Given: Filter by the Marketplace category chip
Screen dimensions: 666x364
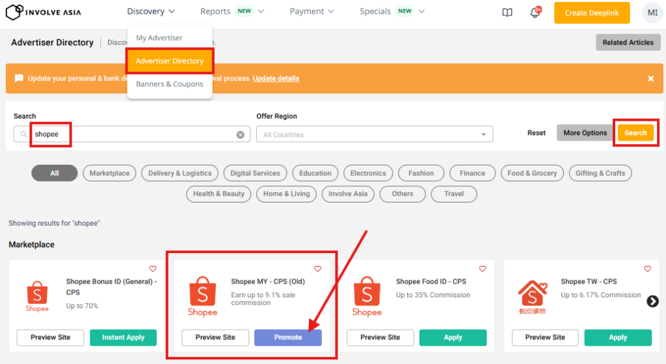Looking at the screenshot, I should point(109,173).
